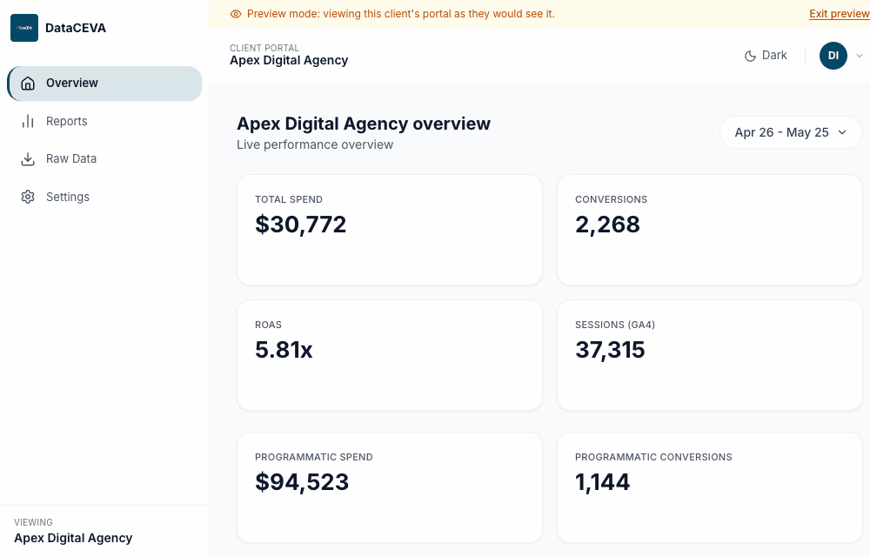Viewport: 870px width, 557px height.
Task: Click the Overview home icon
Action: coord(28,84)
